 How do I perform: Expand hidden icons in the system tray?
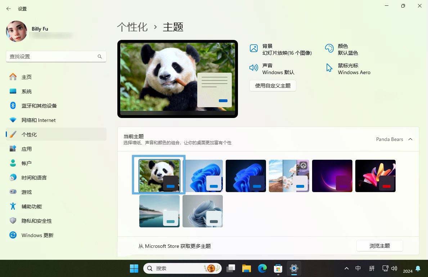[346, 268]
